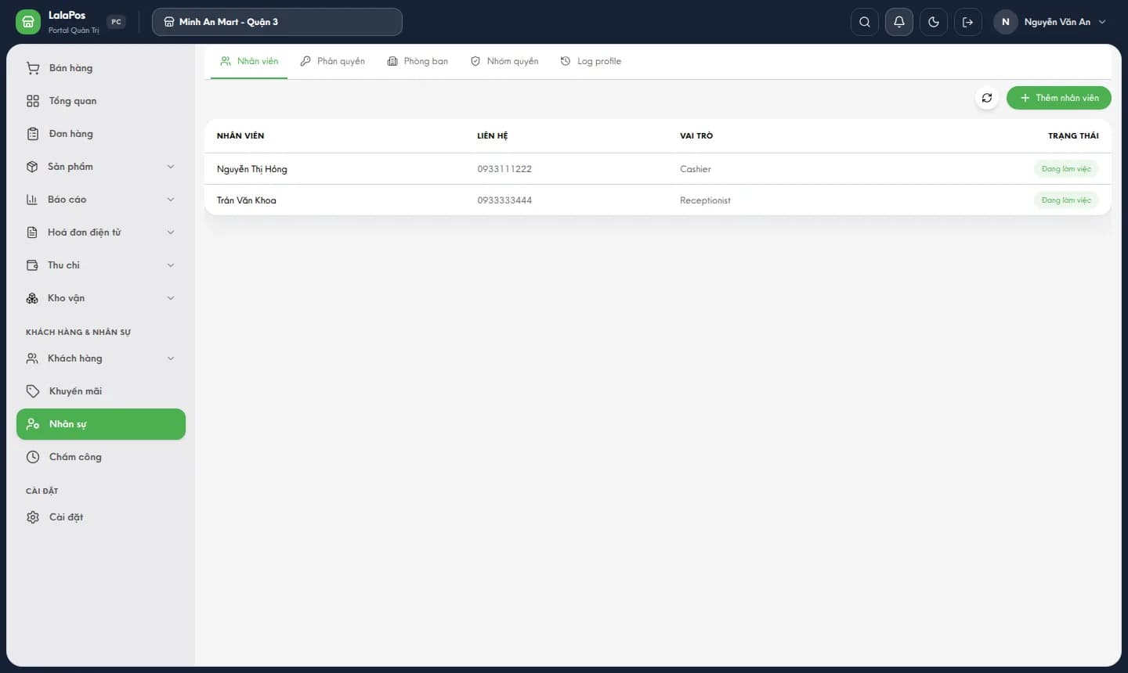Screen dimensions: 1128x673
Task: Switch to Log profile tab
Action: pos(591,61)
